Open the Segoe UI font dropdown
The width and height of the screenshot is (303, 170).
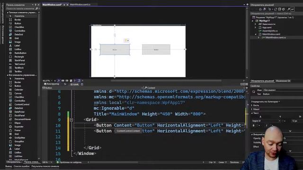(279, 121)
